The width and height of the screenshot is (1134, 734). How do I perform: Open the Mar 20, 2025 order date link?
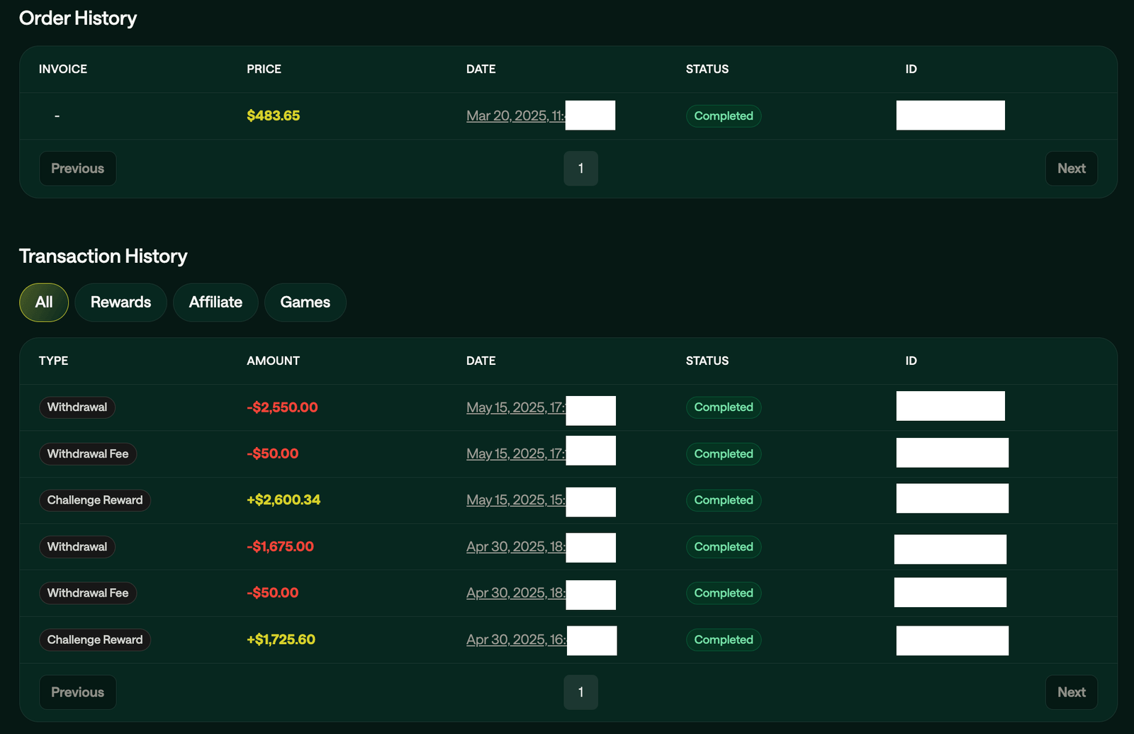[x=515, y=116]
